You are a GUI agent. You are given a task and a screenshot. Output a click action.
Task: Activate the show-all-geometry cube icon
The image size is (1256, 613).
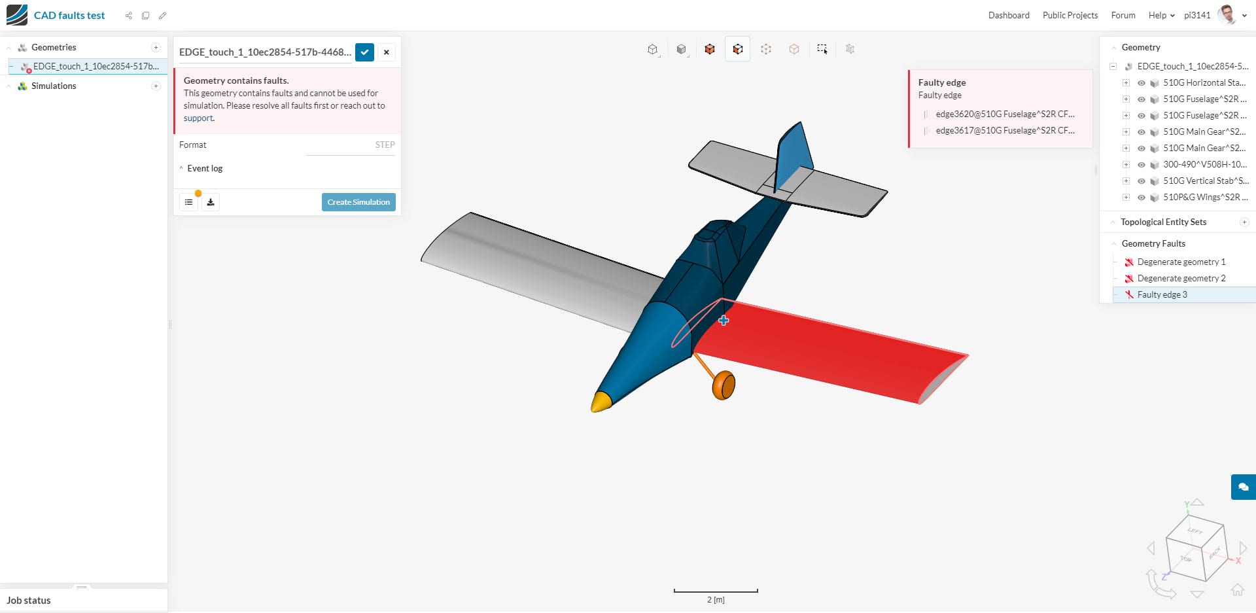[710, 49]
